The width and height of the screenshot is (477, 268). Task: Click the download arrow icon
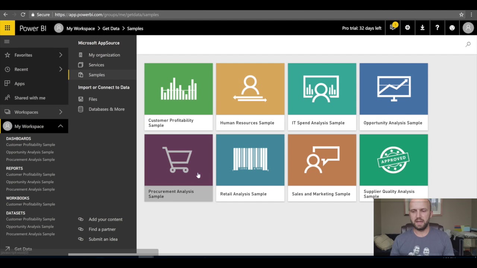422,28
